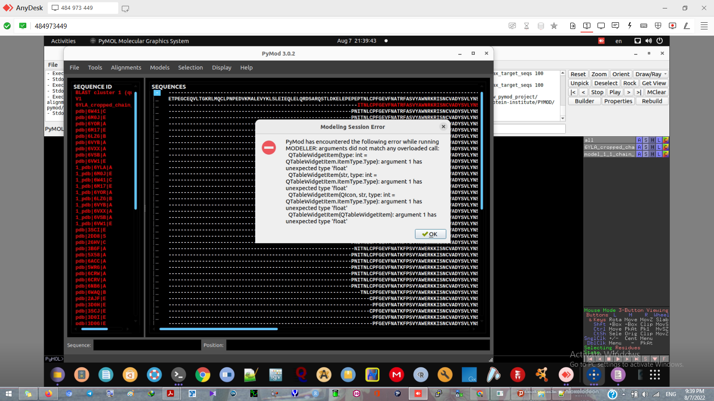Collapse BLAST cluster 1 expander in sequences pane

pyautogui.click(x=157, y=93)
